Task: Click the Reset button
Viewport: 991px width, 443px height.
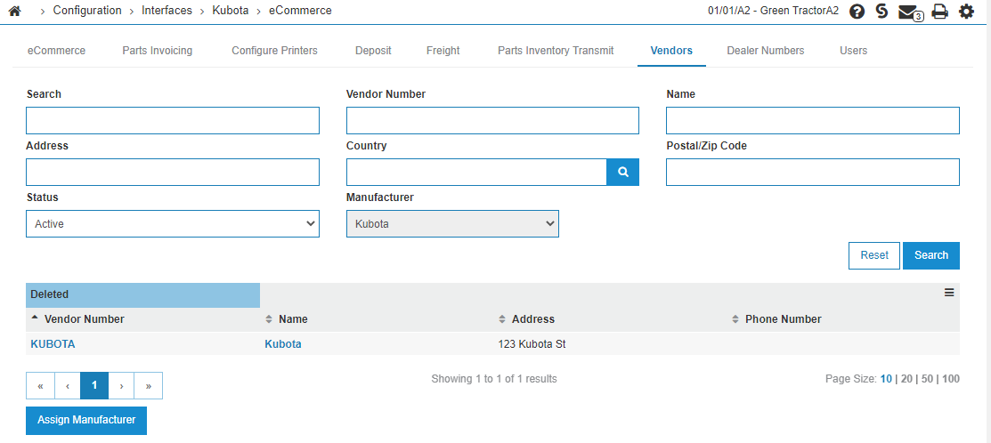Action: [x=874, y=255]
